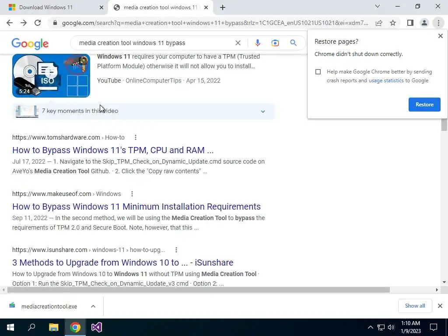448x336 pixels.
Task: Run the search with the magnifier icon
Action: pyautogui.click(x=293, y=43)
